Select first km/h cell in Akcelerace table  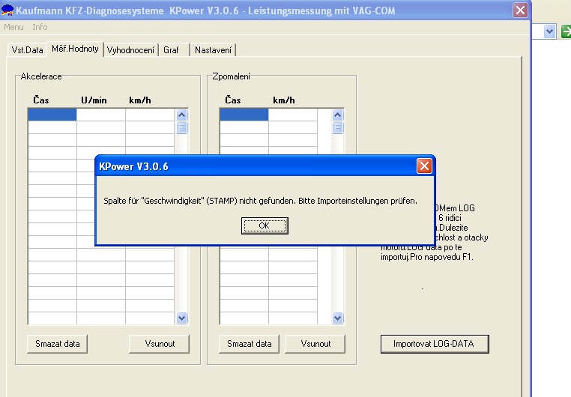click(x=150, y=115)
